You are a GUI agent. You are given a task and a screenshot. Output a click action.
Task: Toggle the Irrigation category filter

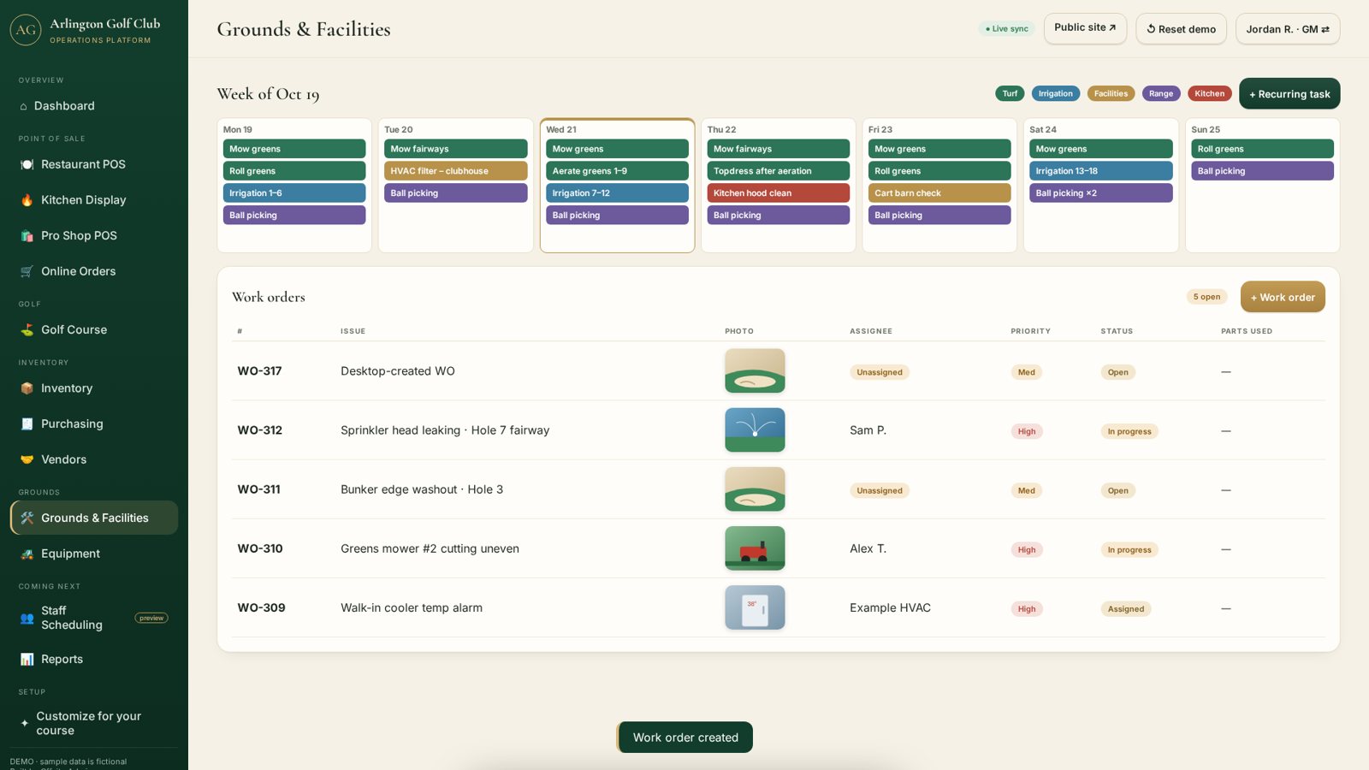pos(1055,93)
